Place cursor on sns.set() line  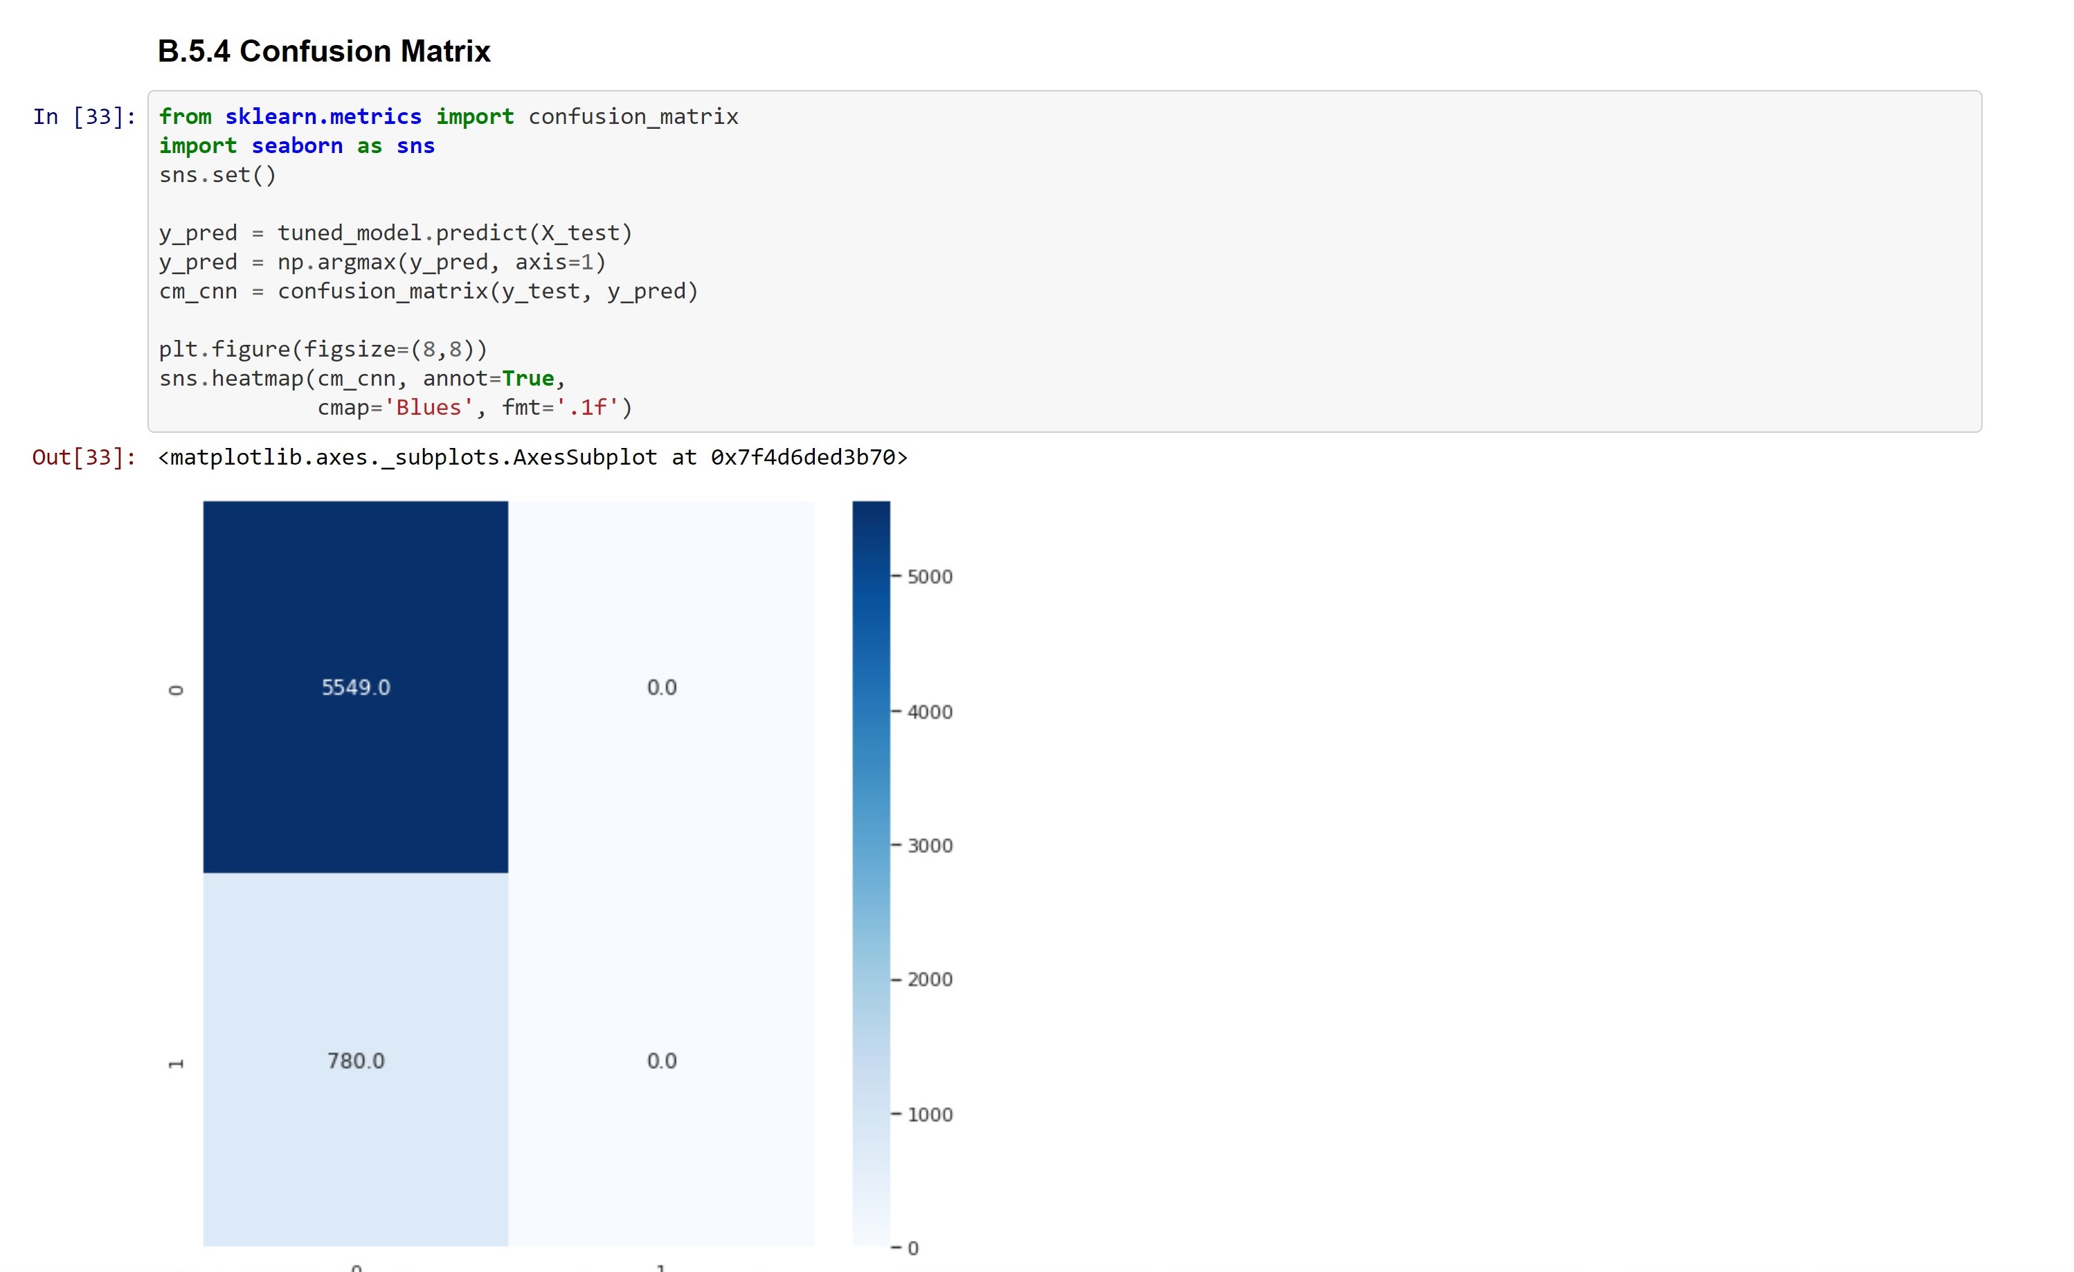pos(217,175)
